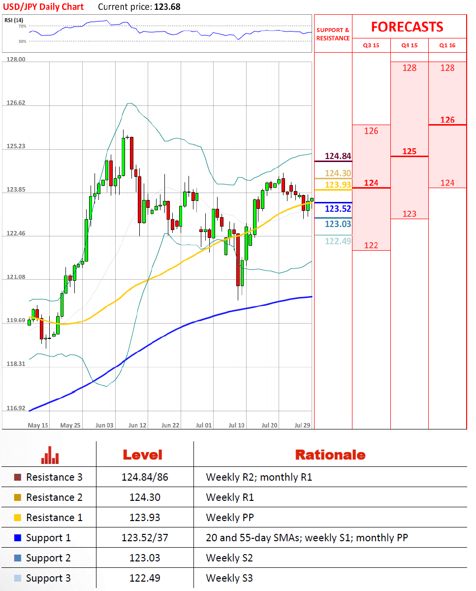The height and width of the screenshot is (591, 476).
Task: Click the 'May 15' date axis label
Action: click(38, 425)
